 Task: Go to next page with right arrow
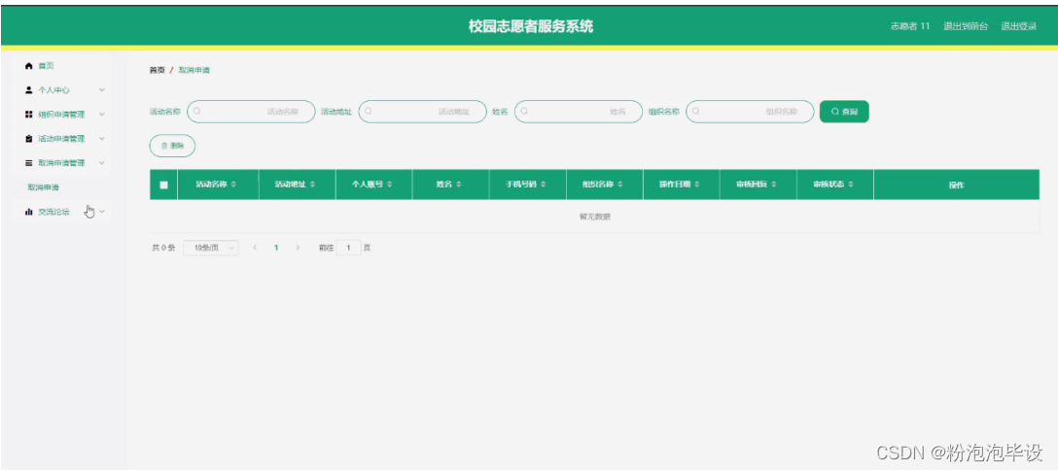(298, 248)
